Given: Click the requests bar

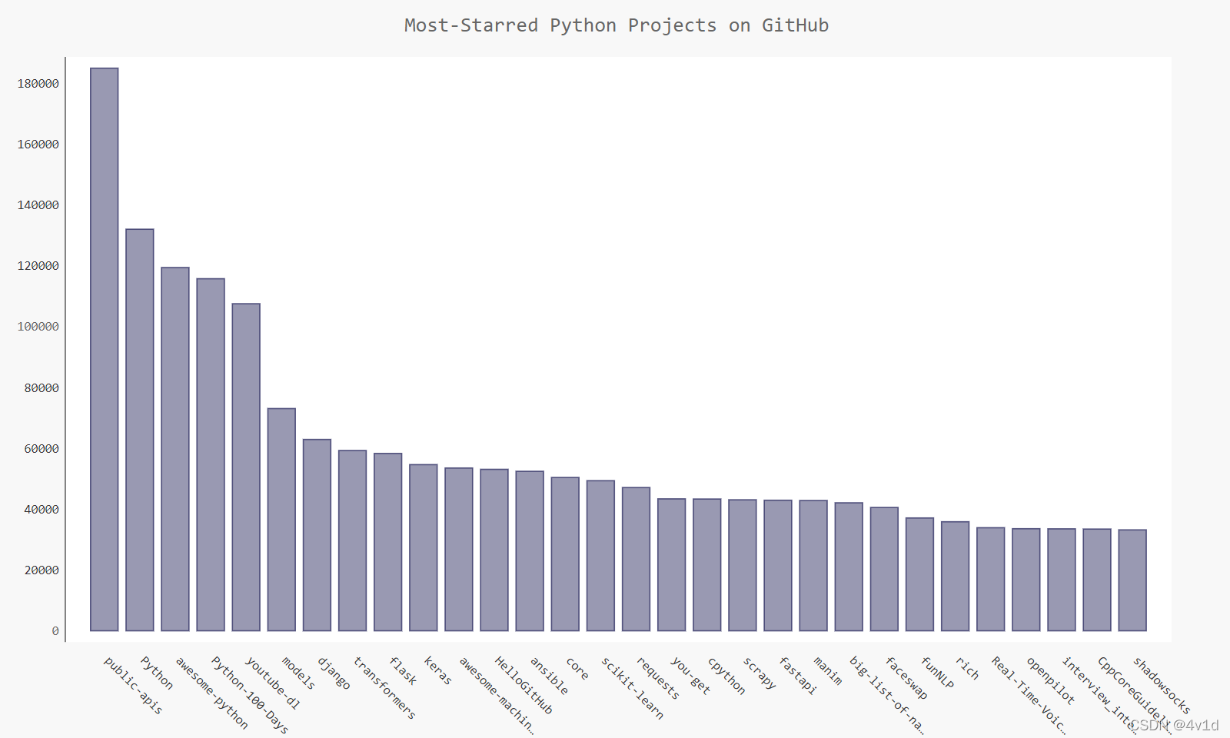Looking at the screenshot, I should click(636, 559).
